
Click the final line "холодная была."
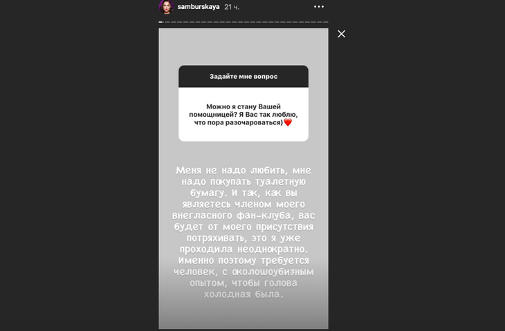[244, 294]
